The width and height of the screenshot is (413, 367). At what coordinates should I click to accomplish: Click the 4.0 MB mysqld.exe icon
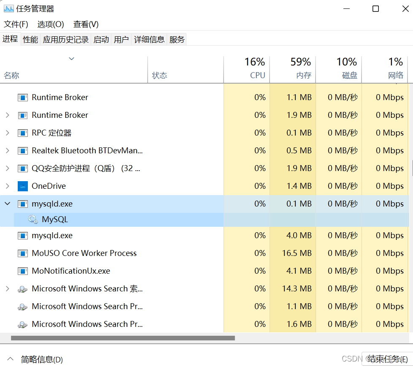tap(23, 235)
